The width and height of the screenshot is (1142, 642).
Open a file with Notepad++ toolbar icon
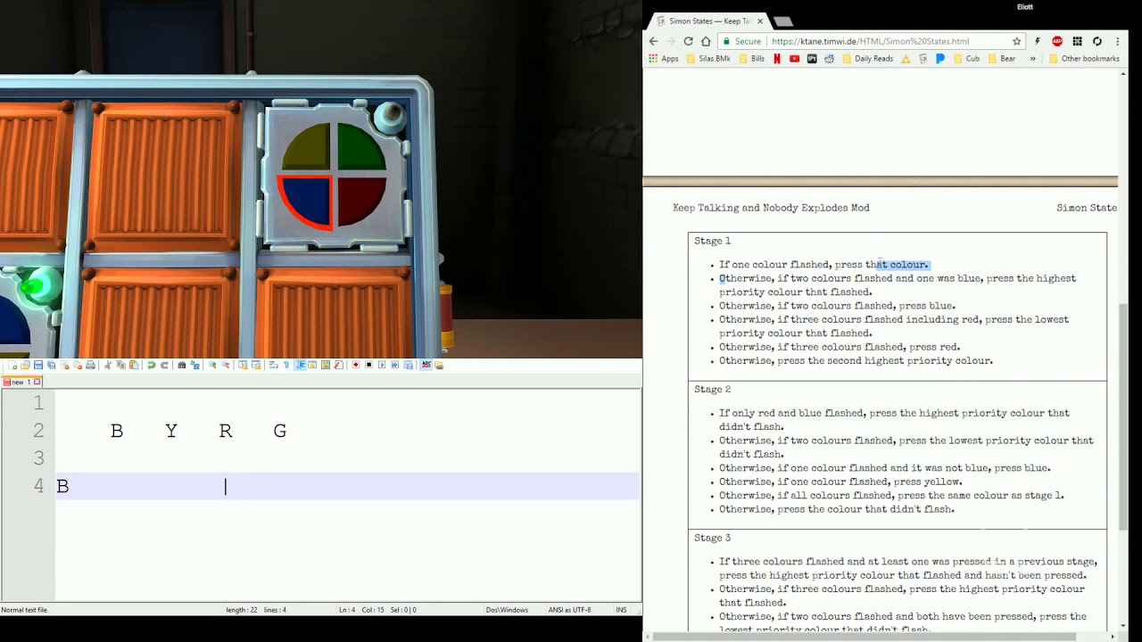point(25,365)
